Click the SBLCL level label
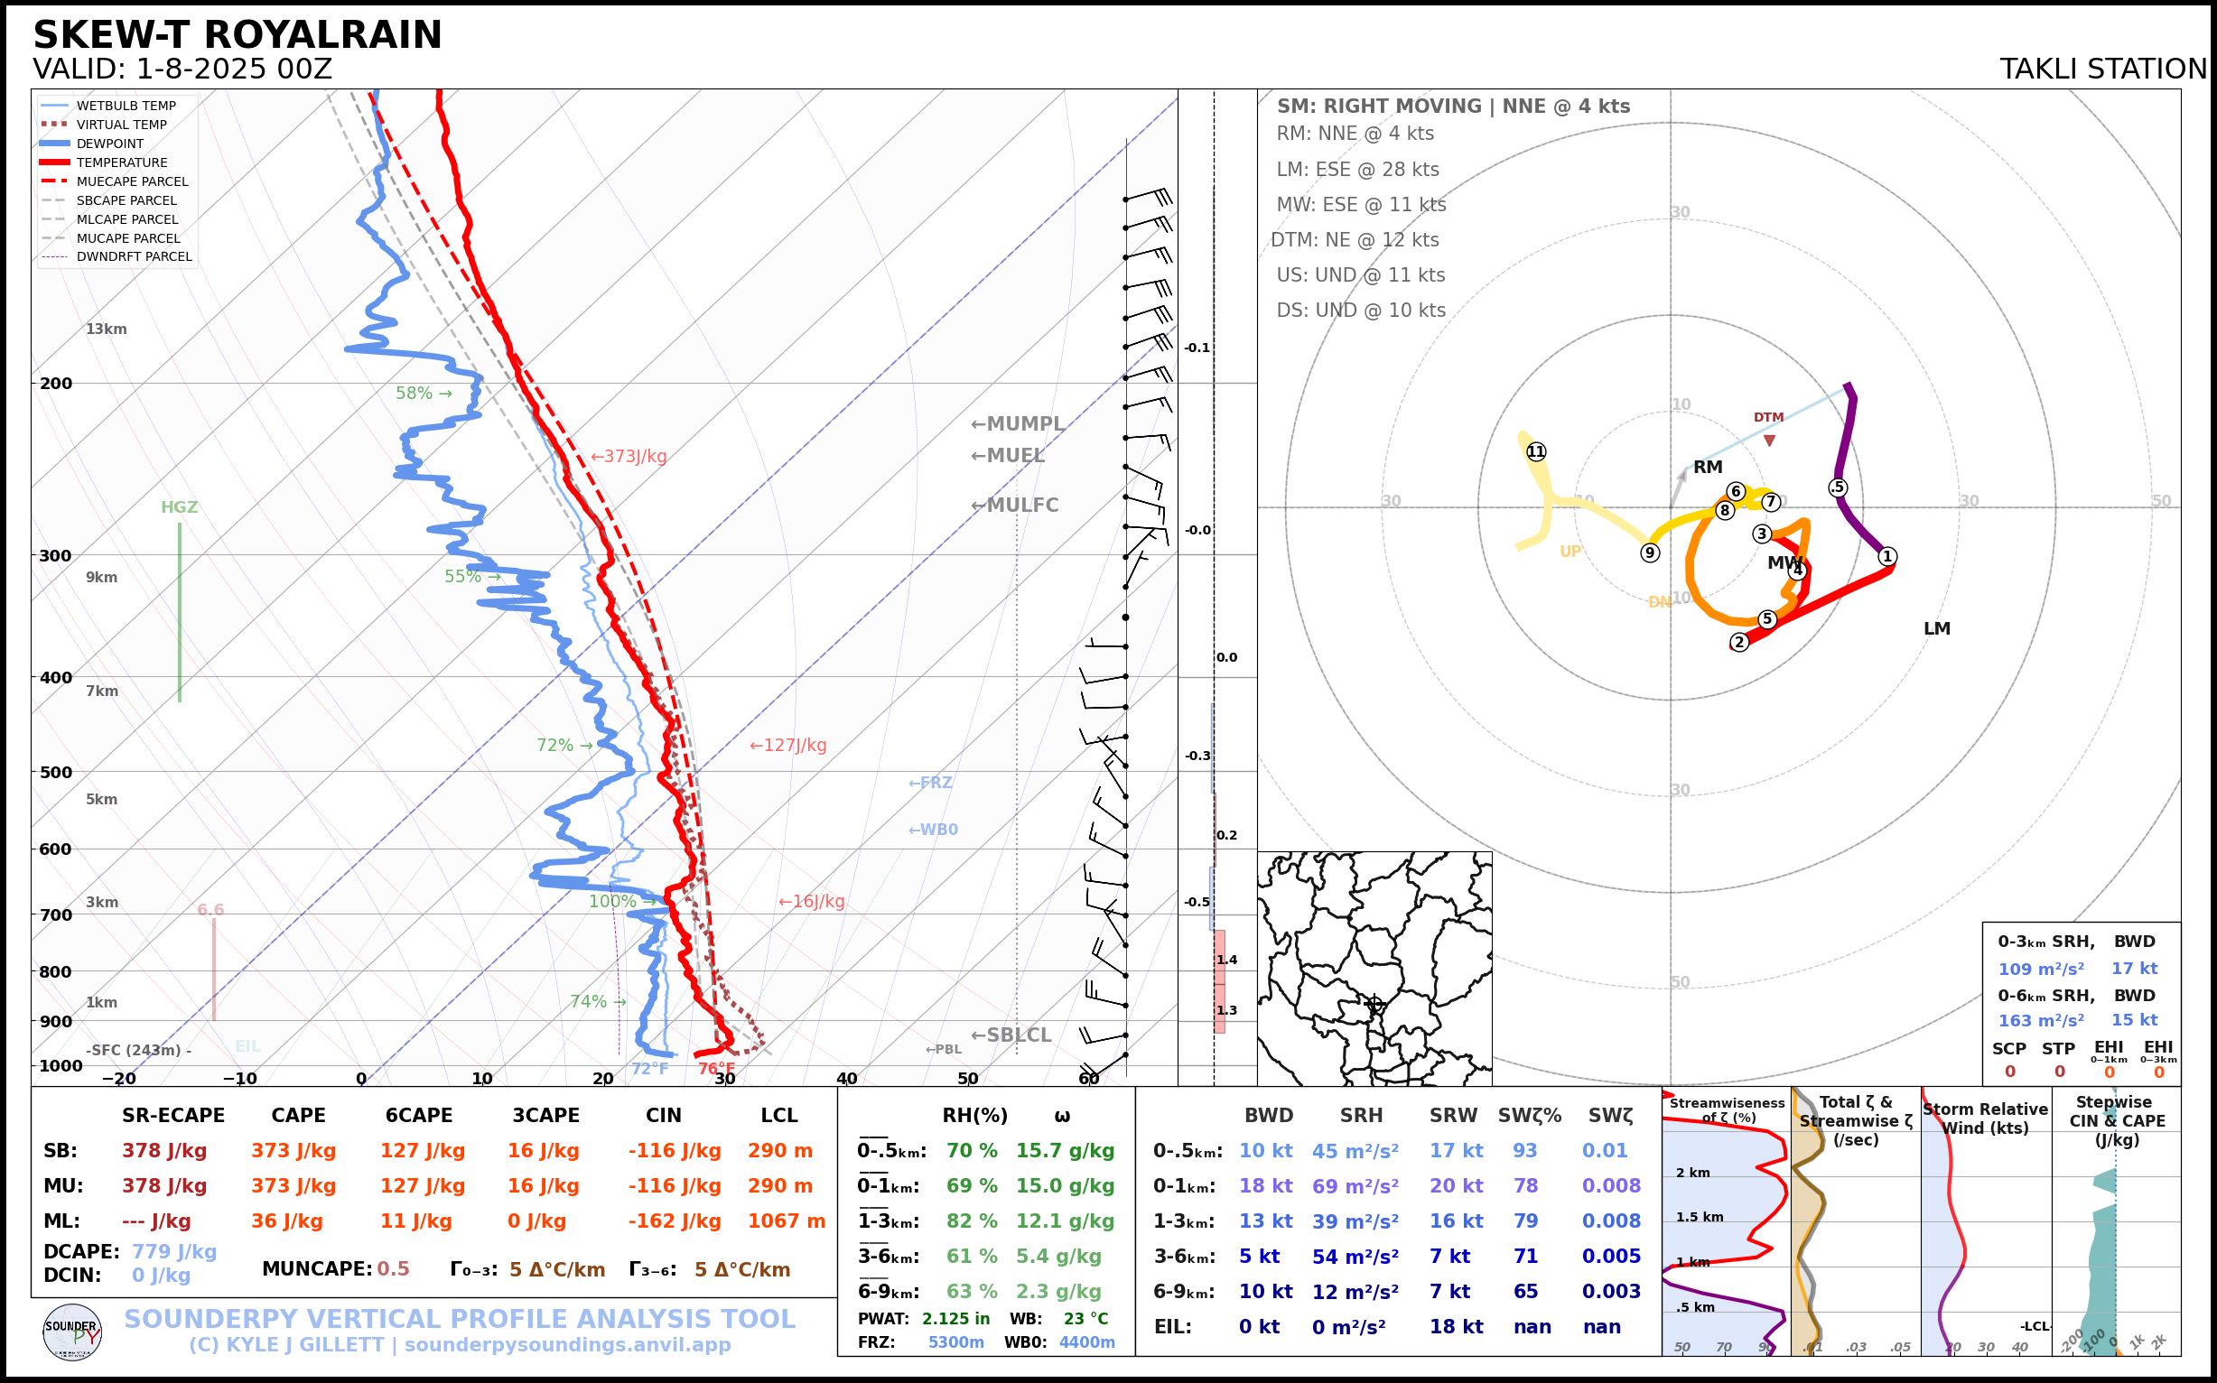 [x=1011, y=1035]
